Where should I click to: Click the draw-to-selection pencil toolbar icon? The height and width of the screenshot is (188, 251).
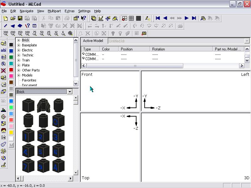(x=147, y=18)
